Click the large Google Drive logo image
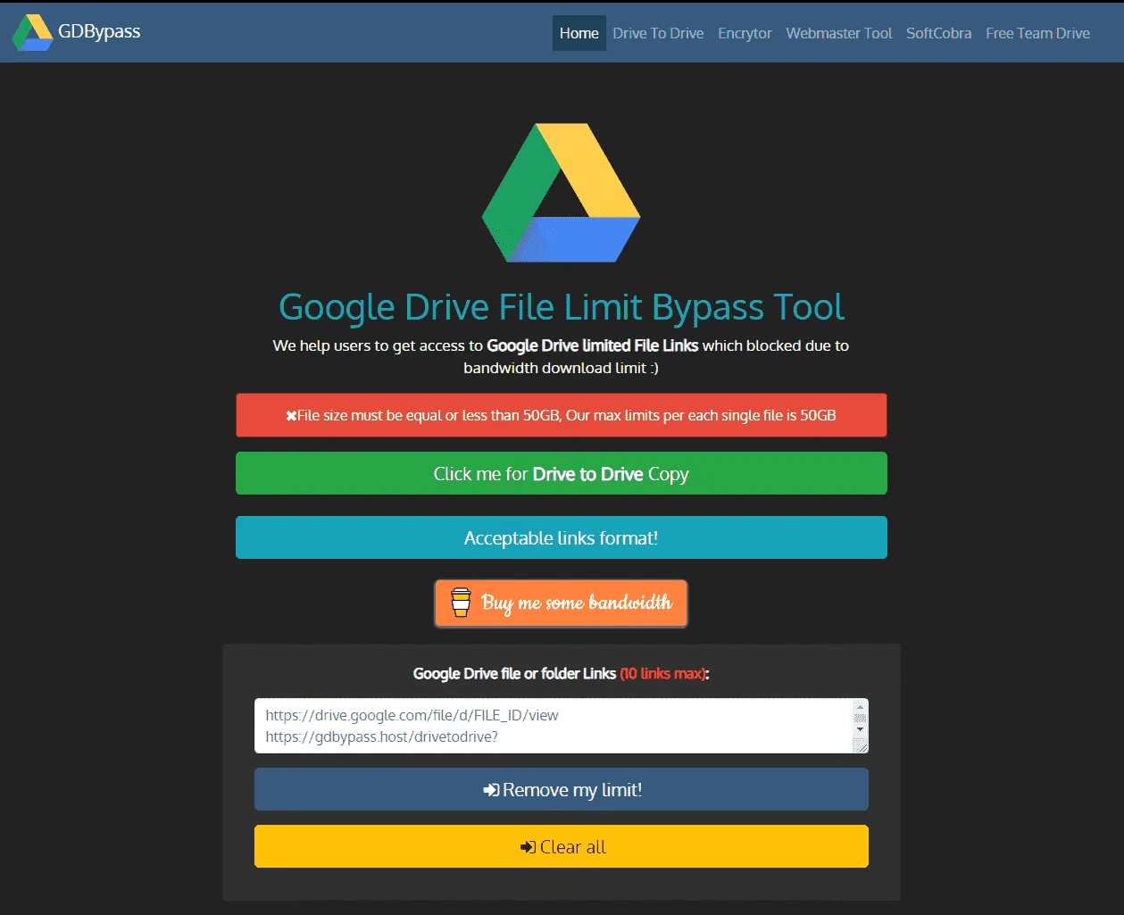Viewport: 1124px width, 915px height. [562, 193]
